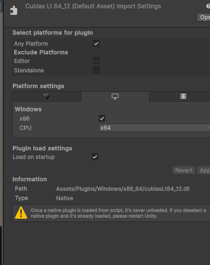Image resolution: width=210 pixels, height=265 pixels.
Task: Click the native plugin unload warning message
Action: point(118,213)
